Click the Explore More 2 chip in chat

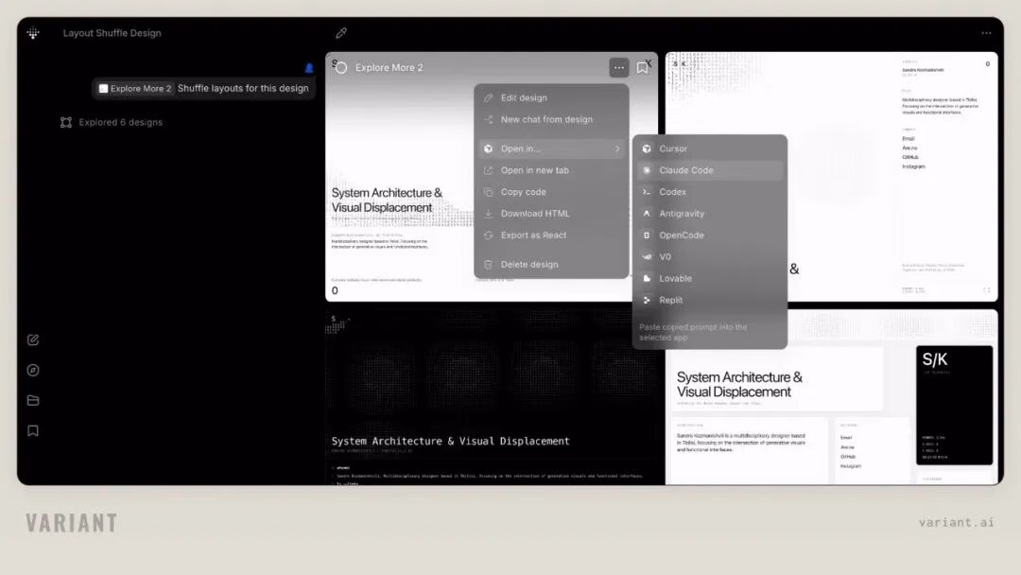(135, 89)
